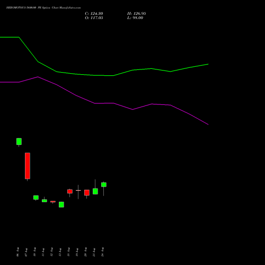Click the 13 Aug date axis label
The height and width of the screenshot is (265, 265).
point(60,252)
